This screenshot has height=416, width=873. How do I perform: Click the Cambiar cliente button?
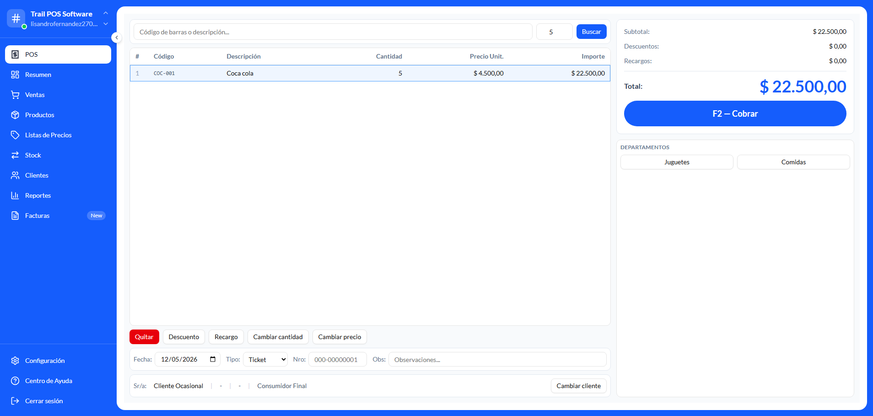[579, 386]
